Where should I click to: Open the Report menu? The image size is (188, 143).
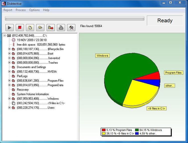tap(8, 10)
